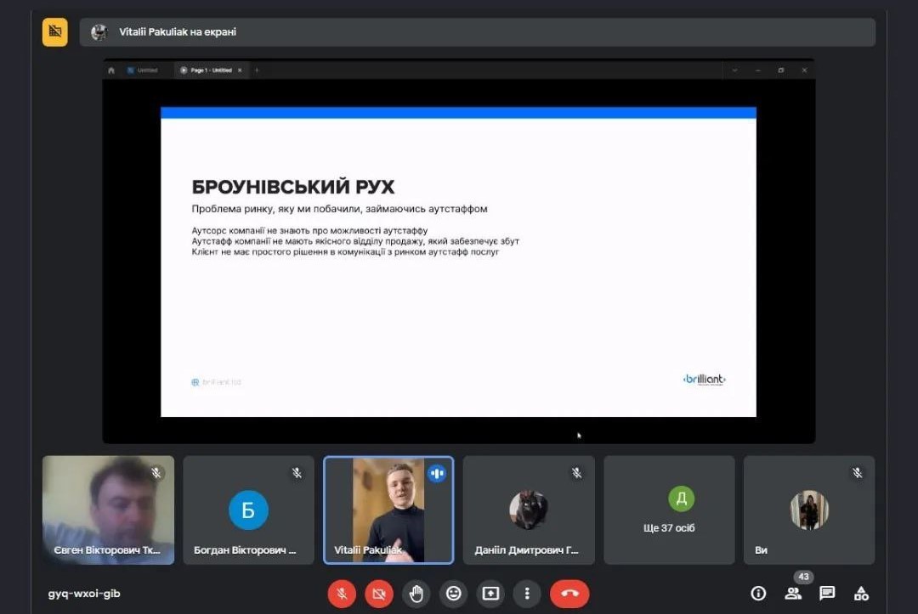
Task: Open the activities panel
Action: [861, 594]
